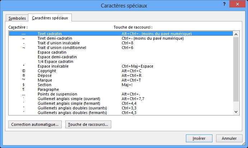Choose Espace insécable in the list
Screen dimensions: 248x148
53,66
